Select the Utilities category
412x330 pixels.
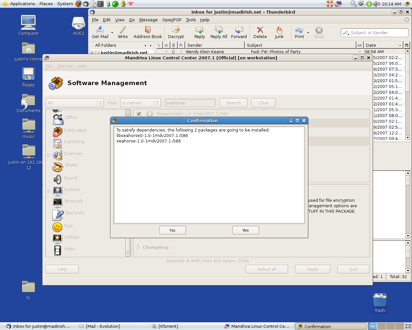pyautogui.click(x=66, y=238)
